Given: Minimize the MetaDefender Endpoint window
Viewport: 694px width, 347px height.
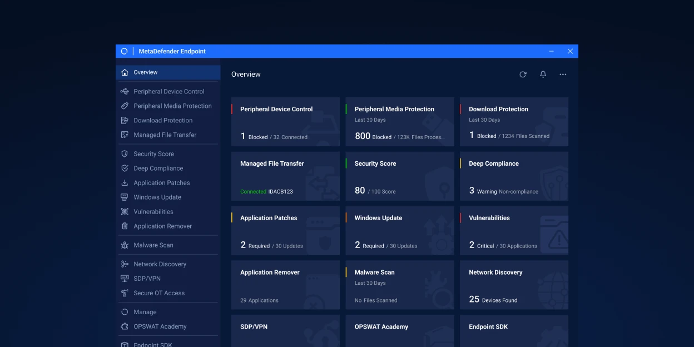Looking at the screenshot, I should pyautogui.click(x=551, y=51).
